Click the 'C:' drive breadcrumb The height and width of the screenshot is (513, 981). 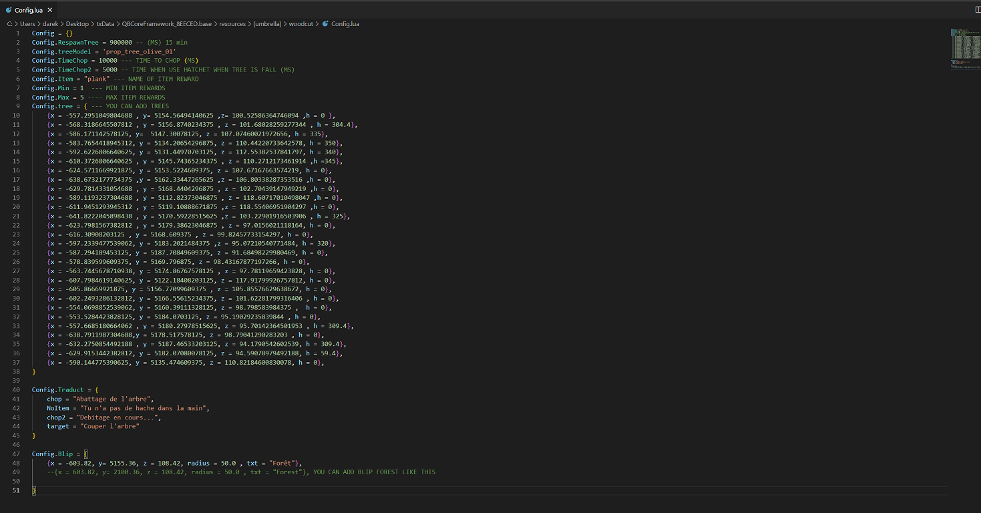[x=11, y=23]
